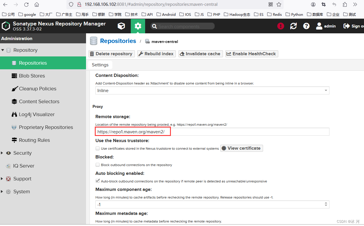Toggle Auto-block outbound connections checkbox
Image resolution: width=364 pixels, height=226 pixels.
(98, 181)
